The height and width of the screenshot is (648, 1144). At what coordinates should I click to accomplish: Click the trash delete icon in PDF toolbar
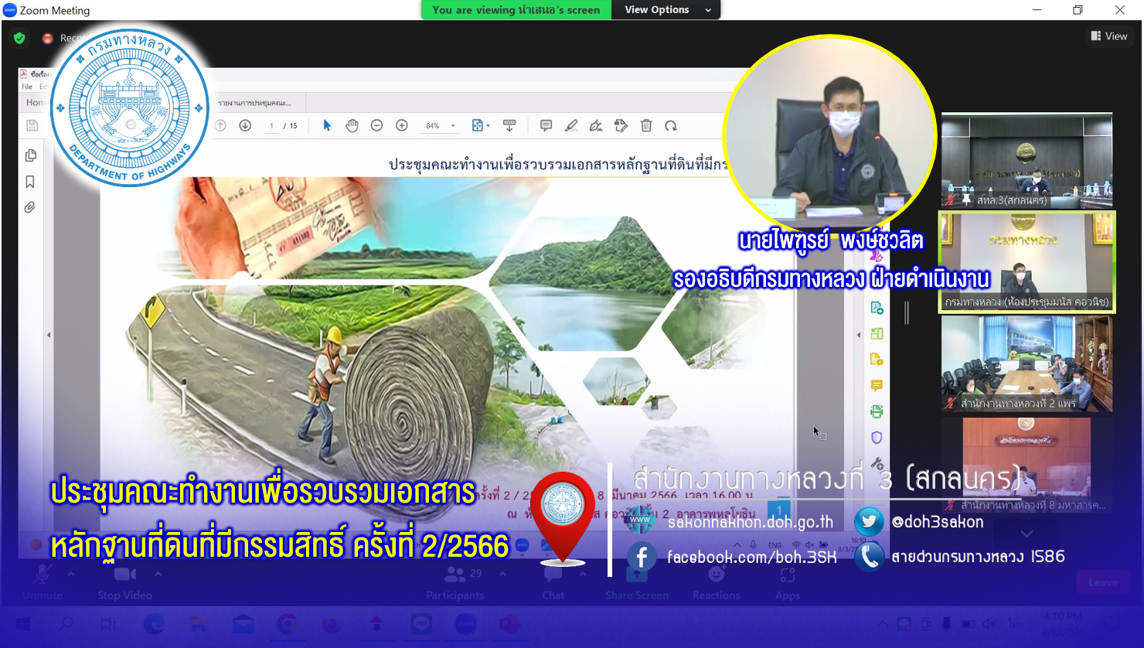point(646,125)
